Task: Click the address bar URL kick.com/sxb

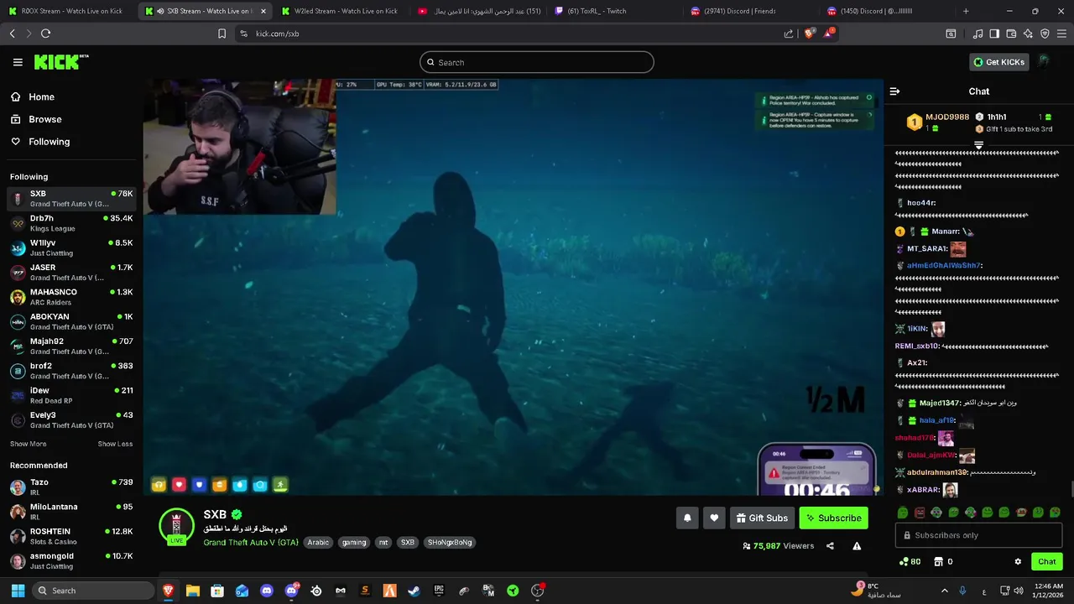Action: tap(278, 34)
